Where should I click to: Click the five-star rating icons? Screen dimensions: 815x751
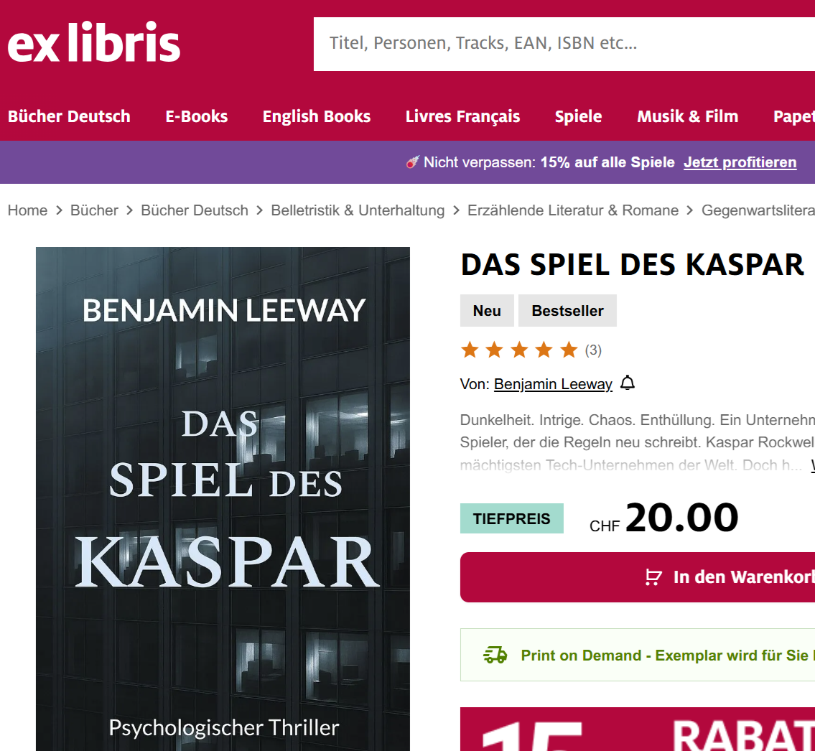tap(519, 350)
